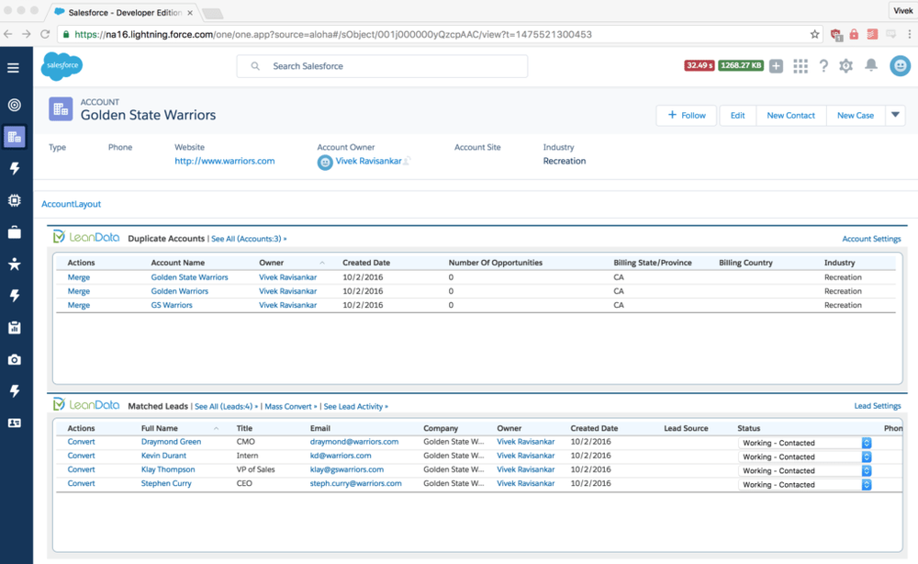The height and width of the screenshot is (564, 918).
Task: Open the camera icon in the sidebar
Action: tap(14, 359)
